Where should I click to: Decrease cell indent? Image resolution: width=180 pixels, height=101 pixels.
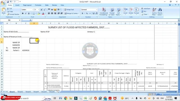click(59, 13)
